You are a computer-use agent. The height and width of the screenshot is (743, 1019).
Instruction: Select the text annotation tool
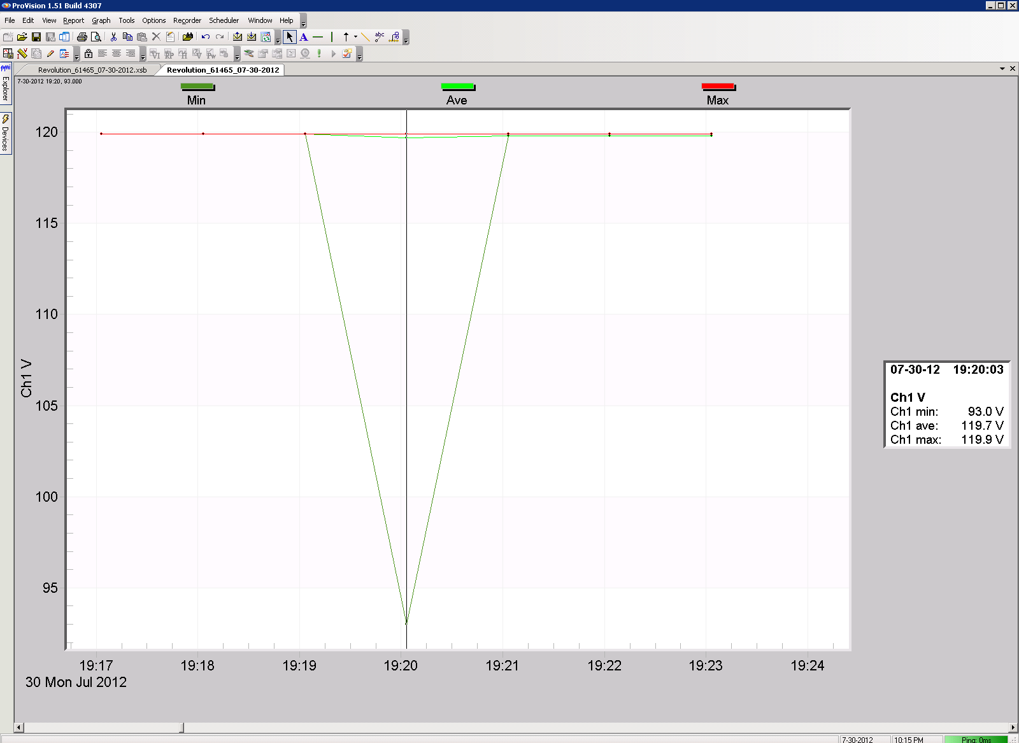(304, 37)
